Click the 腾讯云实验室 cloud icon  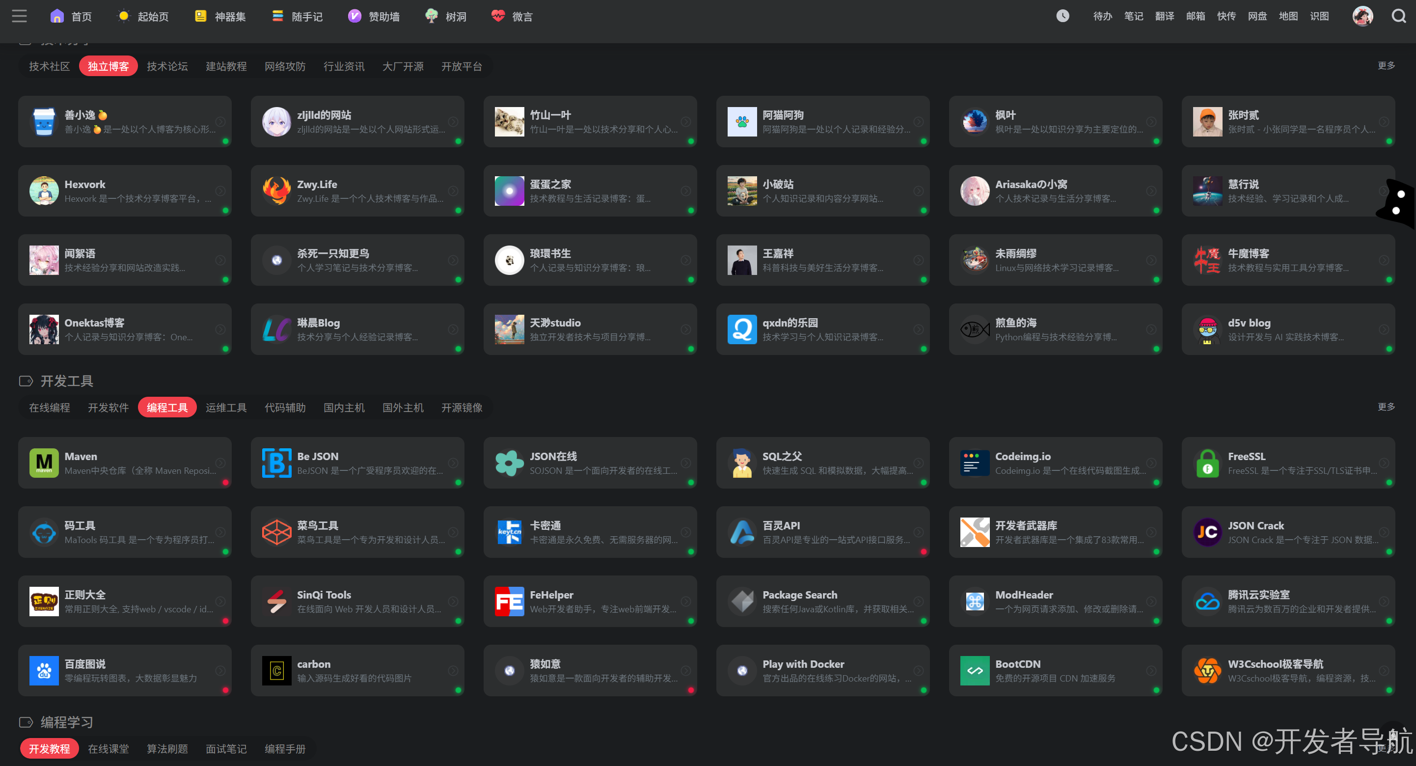(1207, 602)
